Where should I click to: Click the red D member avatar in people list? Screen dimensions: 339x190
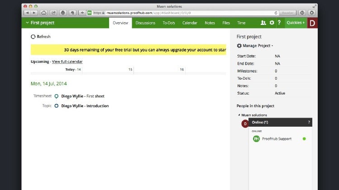(245, 123)
